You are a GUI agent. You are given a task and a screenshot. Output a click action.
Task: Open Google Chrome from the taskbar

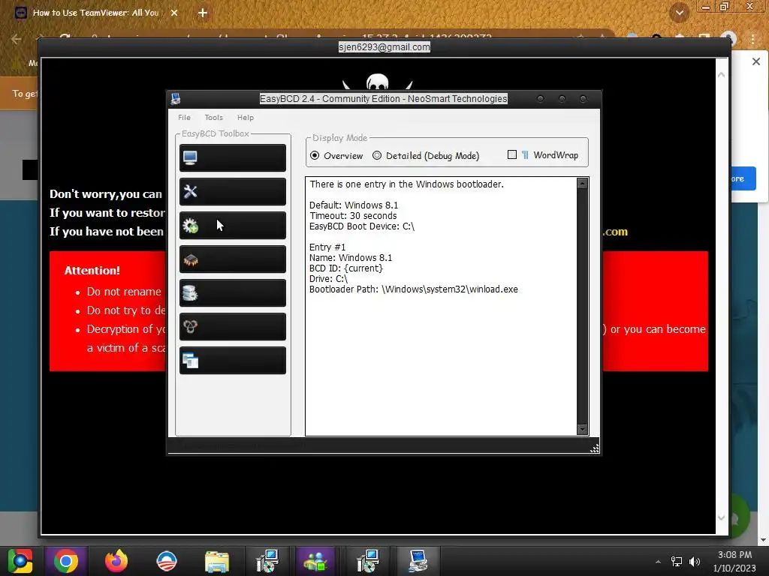coord(66,561)
